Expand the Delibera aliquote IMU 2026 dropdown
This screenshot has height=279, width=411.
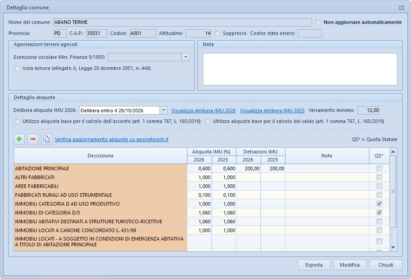click(164, 111)
